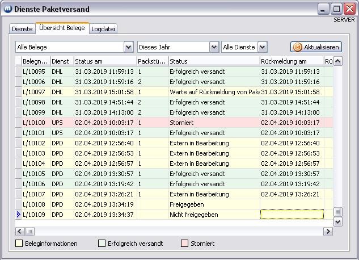Select the row indicator for L/10109
The width and height of the screenshot is (359, 260).
pos(18,215)
